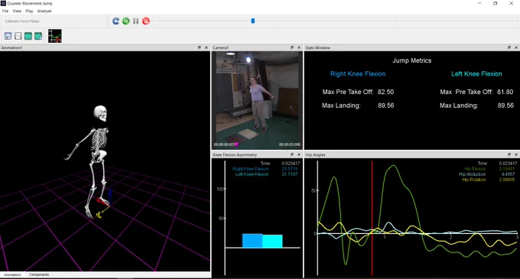
Task: Undock the Knee Flexion Asymmetry panel
Action: click(x=292, y=154)
